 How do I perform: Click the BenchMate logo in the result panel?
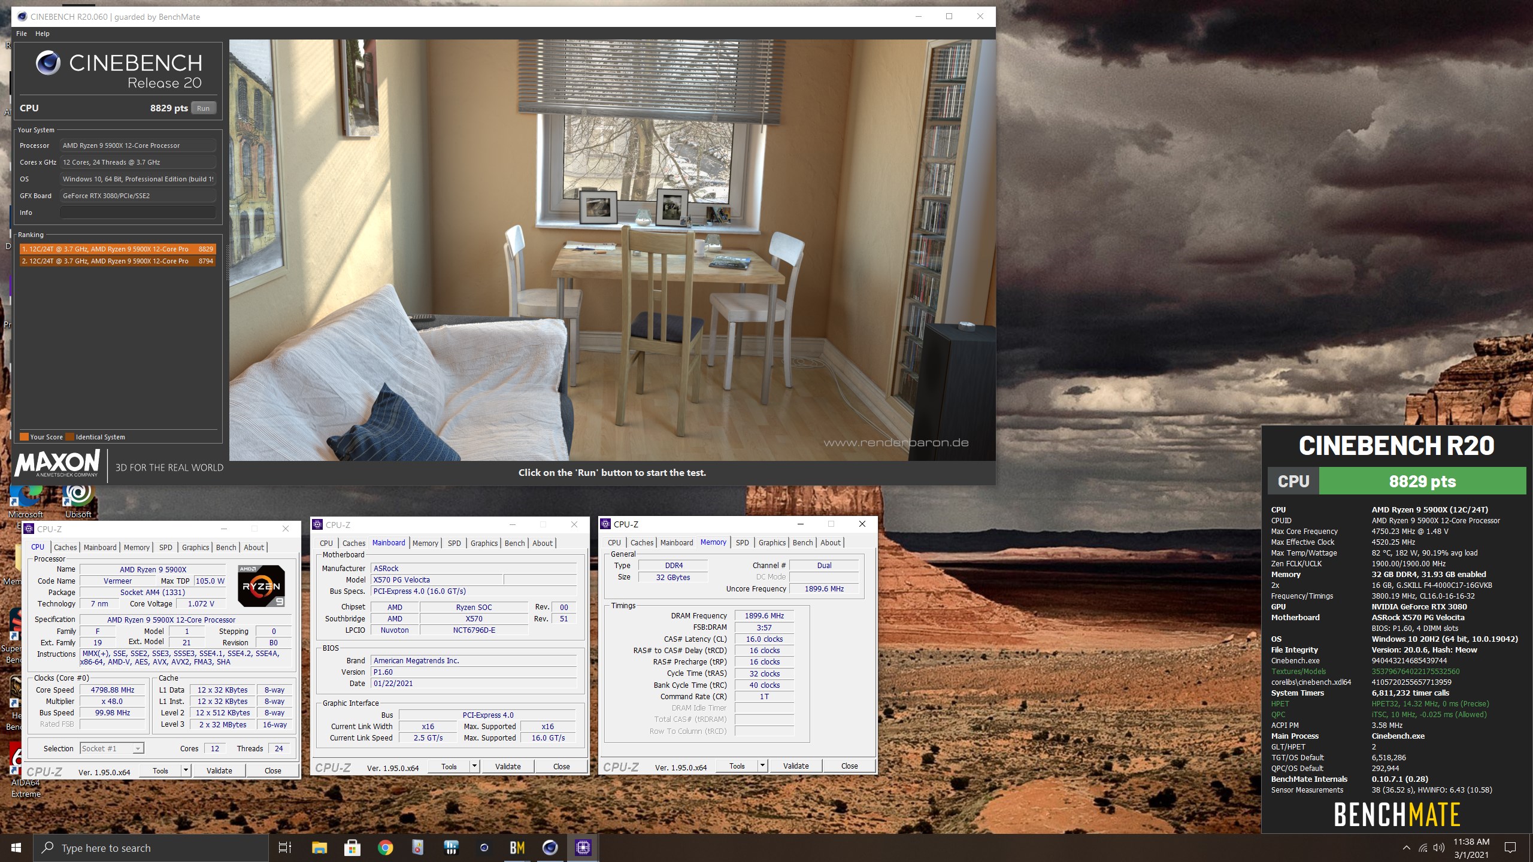point(1396,815)
